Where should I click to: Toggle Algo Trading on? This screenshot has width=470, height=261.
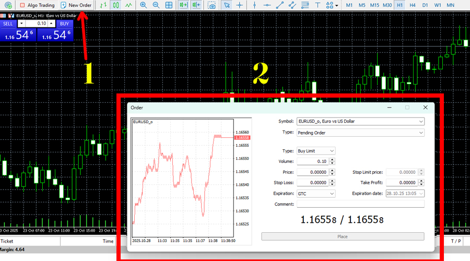[37, 5]
